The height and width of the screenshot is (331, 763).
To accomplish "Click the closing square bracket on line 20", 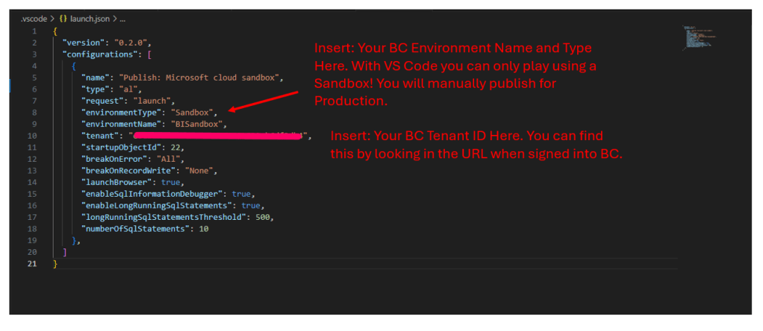I will point(65,253).
